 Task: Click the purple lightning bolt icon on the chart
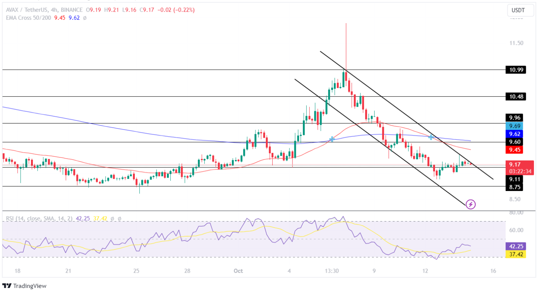(471, 204)
